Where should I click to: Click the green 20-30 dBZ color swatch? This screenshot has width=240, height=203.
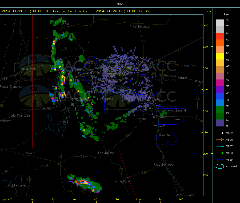(220, 109)
